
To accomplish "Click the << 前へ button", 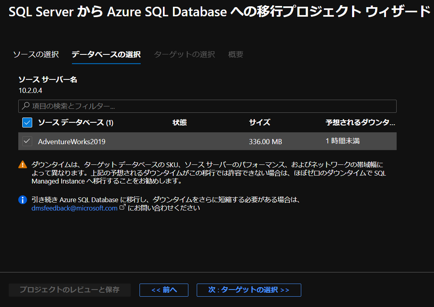I will (164, 290).
